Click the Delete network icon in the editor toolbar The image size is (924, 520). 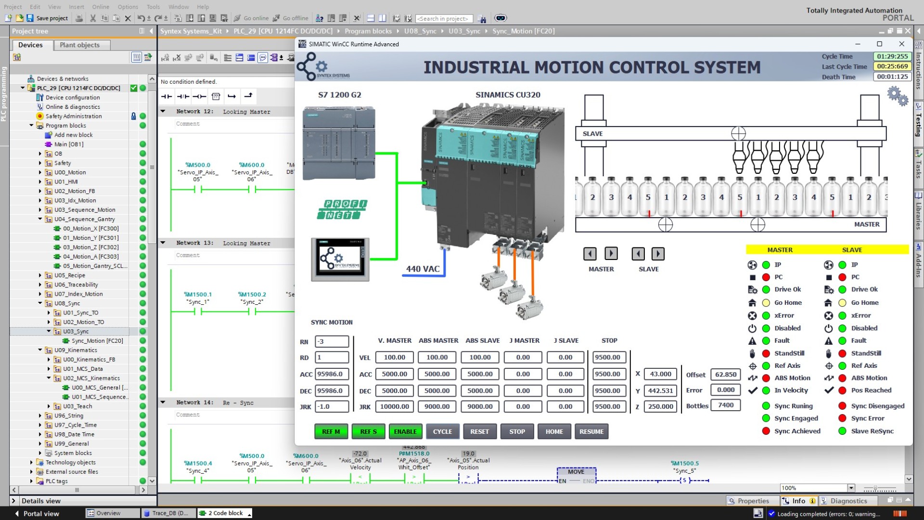point(177,58)
